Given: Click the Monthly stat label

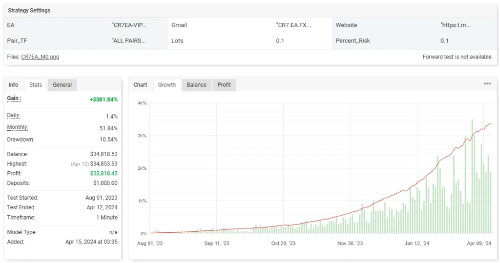Looking at the screenshot, I should click(x=18, y=127).
